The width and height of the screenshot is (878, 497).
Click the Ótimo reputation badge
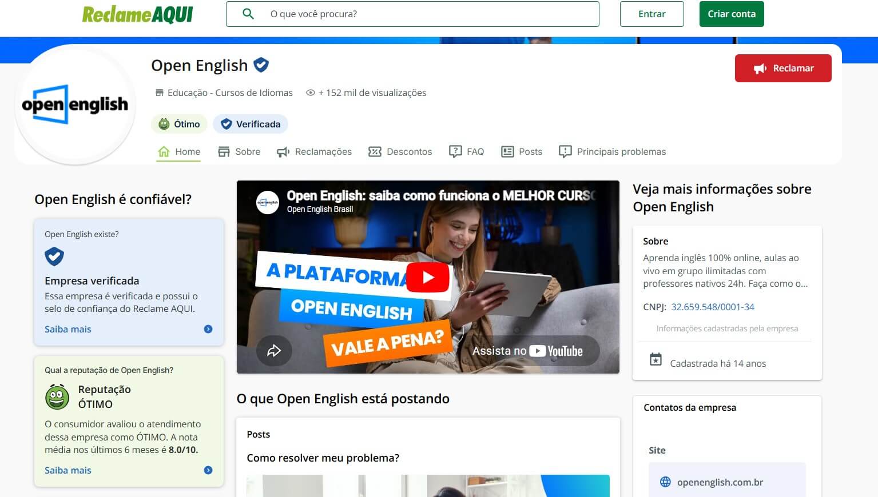click(179, 124)
